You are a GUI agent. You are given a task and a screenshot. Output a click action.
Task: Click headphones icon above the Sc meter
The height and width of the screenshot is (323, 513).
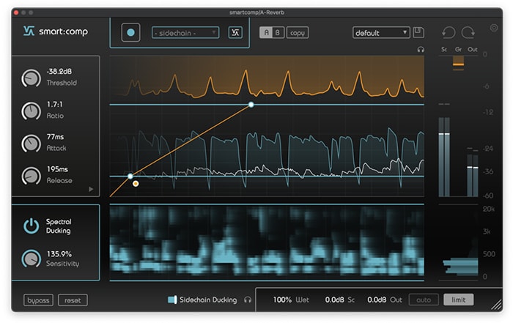(421, 50)
